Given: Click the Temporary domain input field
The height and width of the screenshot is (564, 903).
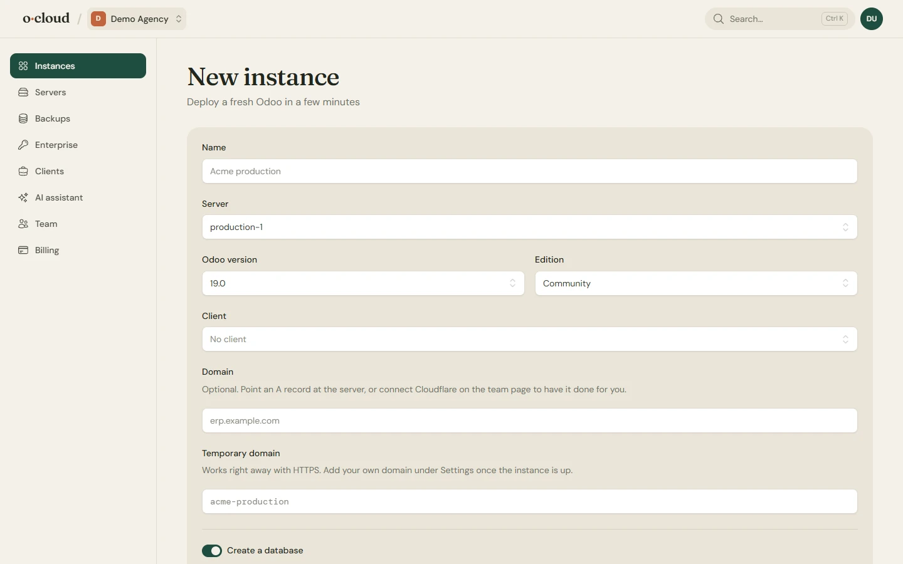Looking at the screenshot, I should click(529, 501).
